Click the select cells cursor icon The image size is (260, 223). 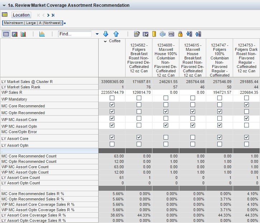[x=146, y=34]
